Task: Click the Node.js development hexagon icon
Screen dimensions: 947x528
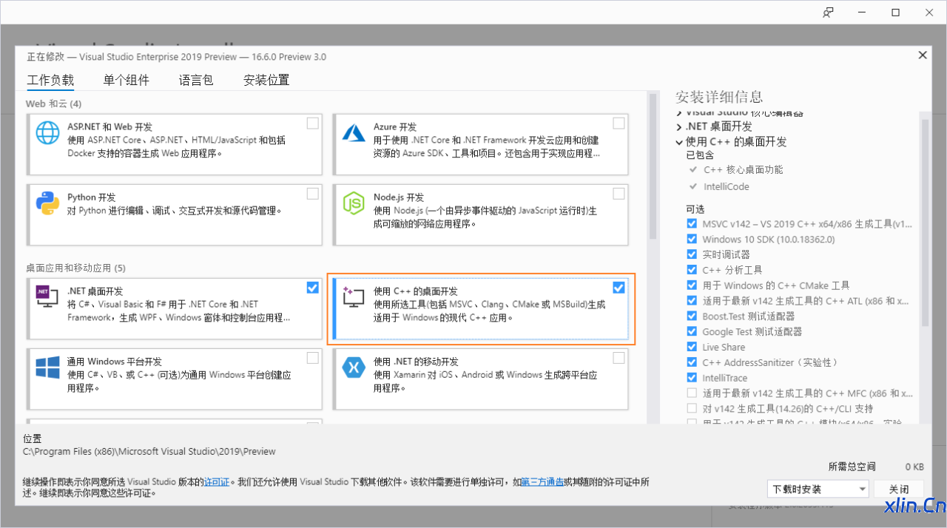Action: (354, 203)
